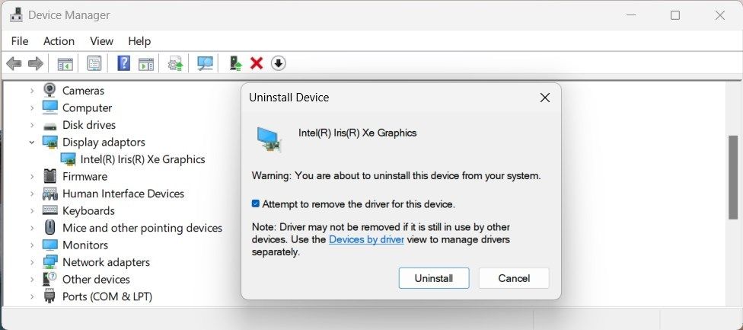Close the Uninstall Device dialog
743x330 pixels.
click(x=545, y=98)
